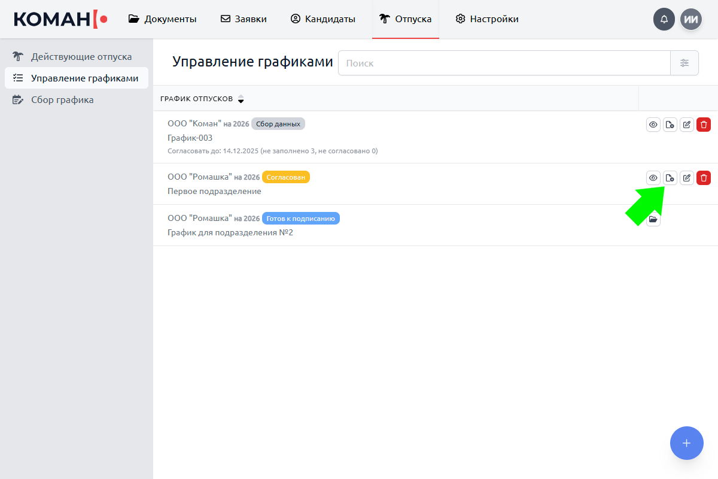
Task: Delete the График-003 schedule
Action: (704, 125)
